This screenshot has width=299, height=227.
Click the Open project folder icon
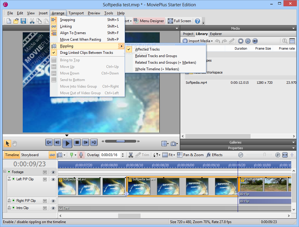click(x=16, y=21)
